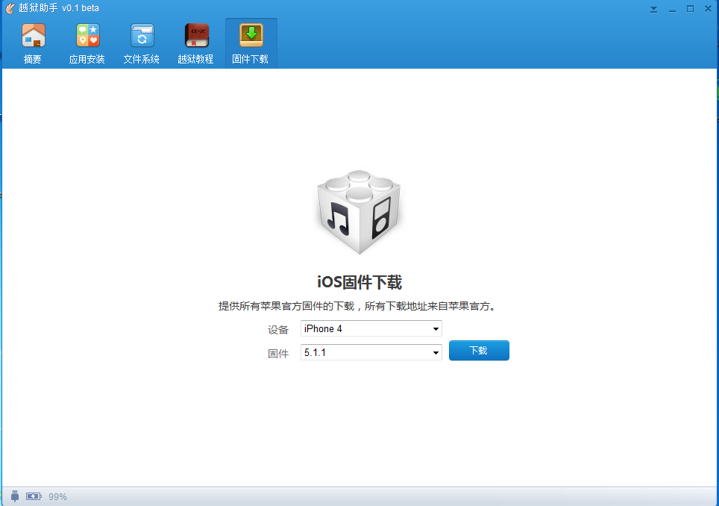Open the title bar dropdown menu arrow

click(654, 9)
